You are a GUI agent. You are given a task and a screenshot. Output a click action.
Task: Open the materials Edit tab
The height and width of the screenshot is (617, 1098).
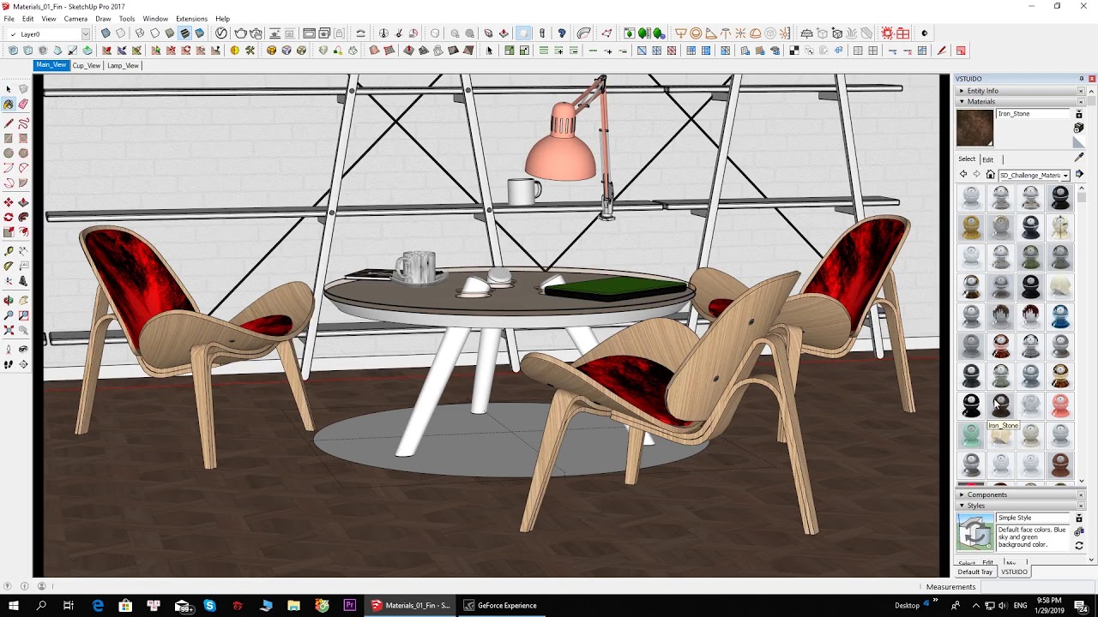pos(987,159)
